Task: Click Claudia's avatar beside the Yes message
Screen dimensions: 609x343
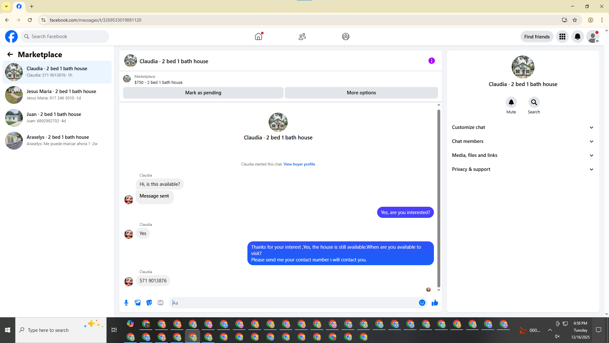Action: [x=129, y=234]
